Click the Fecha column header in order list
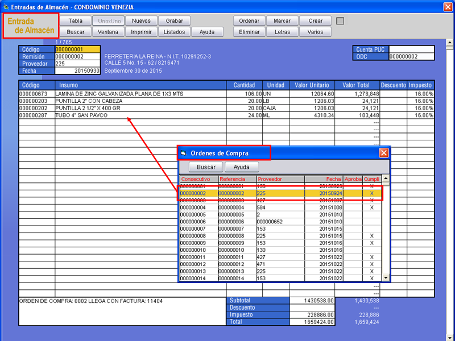Screen dimensions: 455x341 coord(324,179)
